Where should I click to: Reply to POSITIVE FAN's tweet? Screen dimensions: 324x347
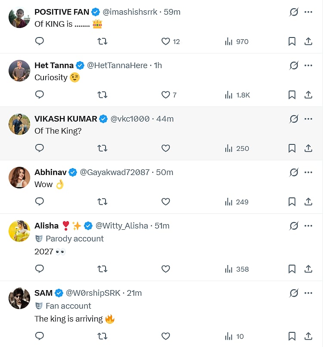[40, 41]
